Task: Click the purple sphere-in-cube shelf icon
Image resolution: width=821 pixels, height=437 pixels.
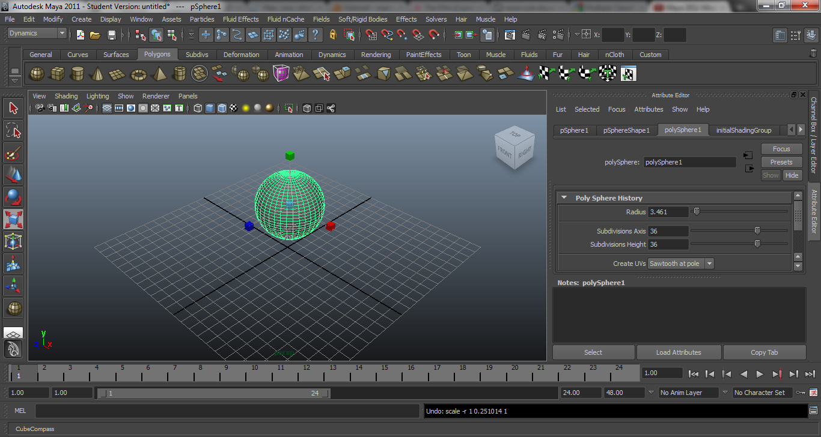Action: point(281,73)
